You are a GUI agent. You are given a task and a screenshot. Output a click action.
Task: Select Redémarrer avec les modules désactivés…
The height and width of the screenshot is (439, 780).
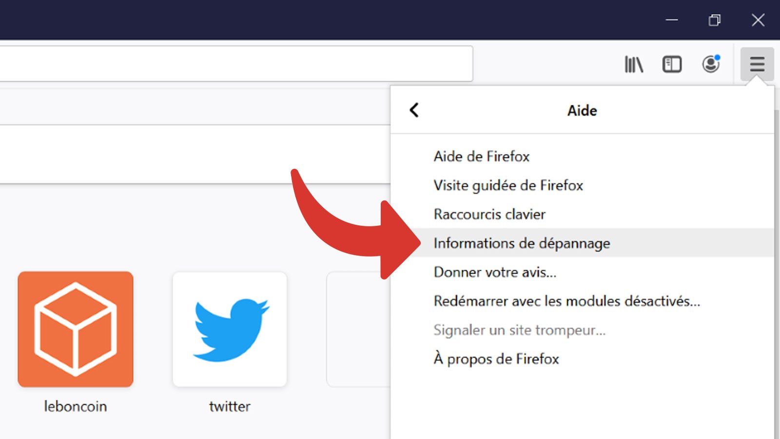click(582, 301)
